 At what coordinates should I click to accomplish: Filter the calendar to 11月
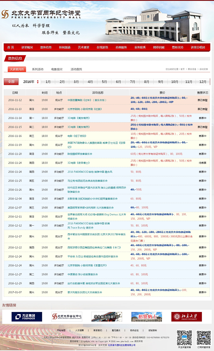tap(189, 82)
